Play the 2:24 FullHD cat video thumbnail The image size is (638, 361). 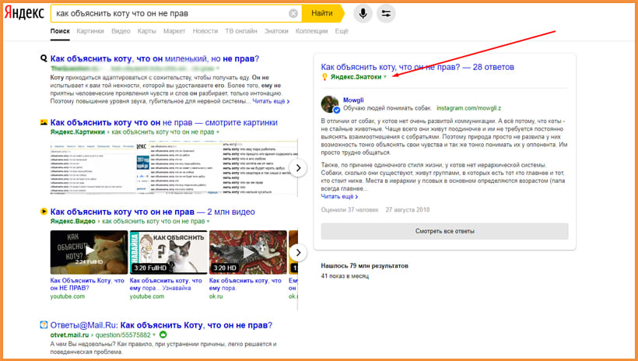click(89, 252)
